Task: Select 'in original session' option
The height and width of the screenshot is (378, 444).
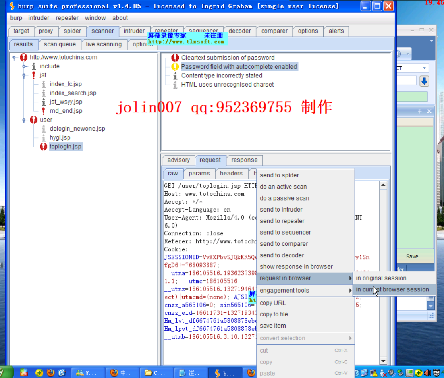Action: [x=394, y=278]
